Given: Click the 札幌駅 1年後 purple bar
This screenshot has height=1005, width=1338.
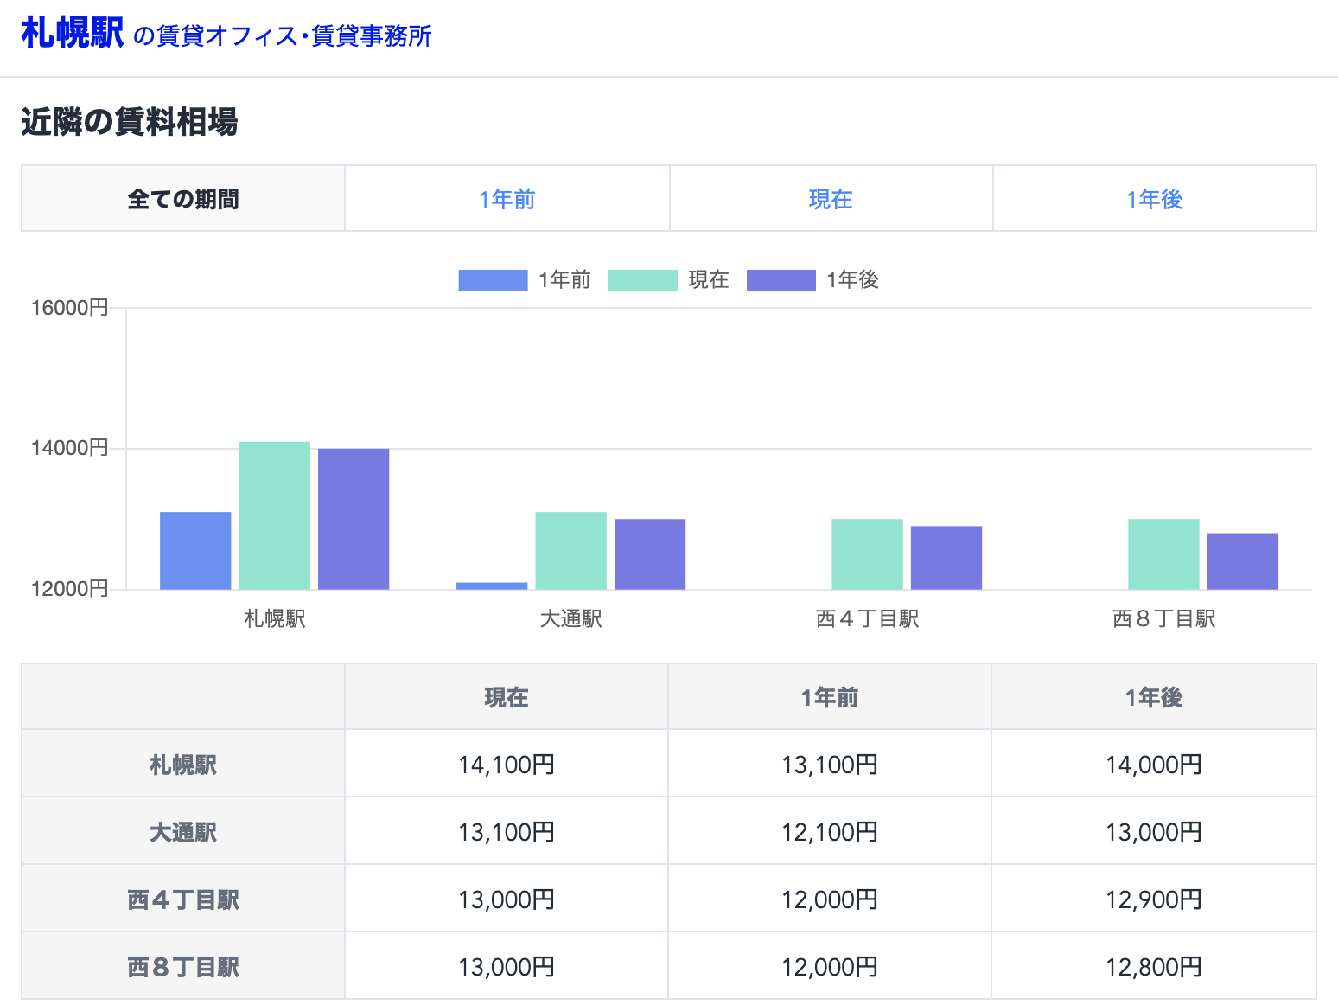Looking at the screenshot, I should click(x=354, y=519).
